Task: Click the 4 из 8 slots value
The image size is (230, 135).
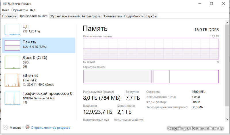Action: point(196,97)
